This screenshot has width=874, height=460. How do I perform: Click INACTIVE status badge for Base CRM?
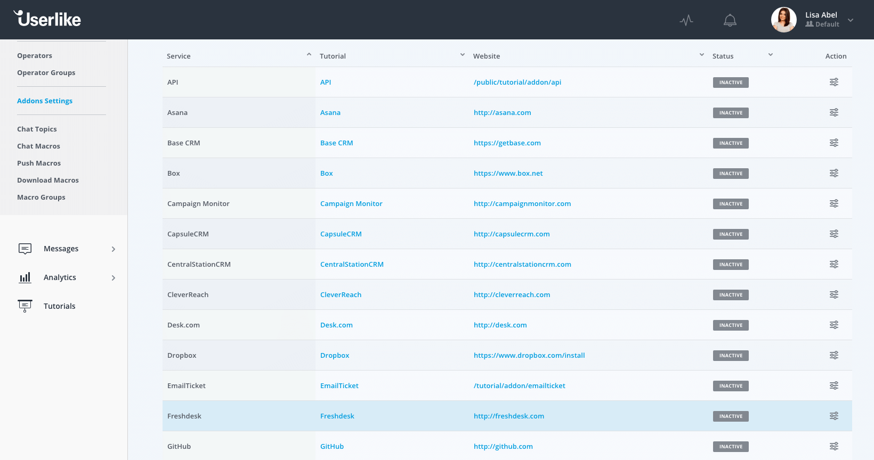pyautogui.click(x=731, y=143)
